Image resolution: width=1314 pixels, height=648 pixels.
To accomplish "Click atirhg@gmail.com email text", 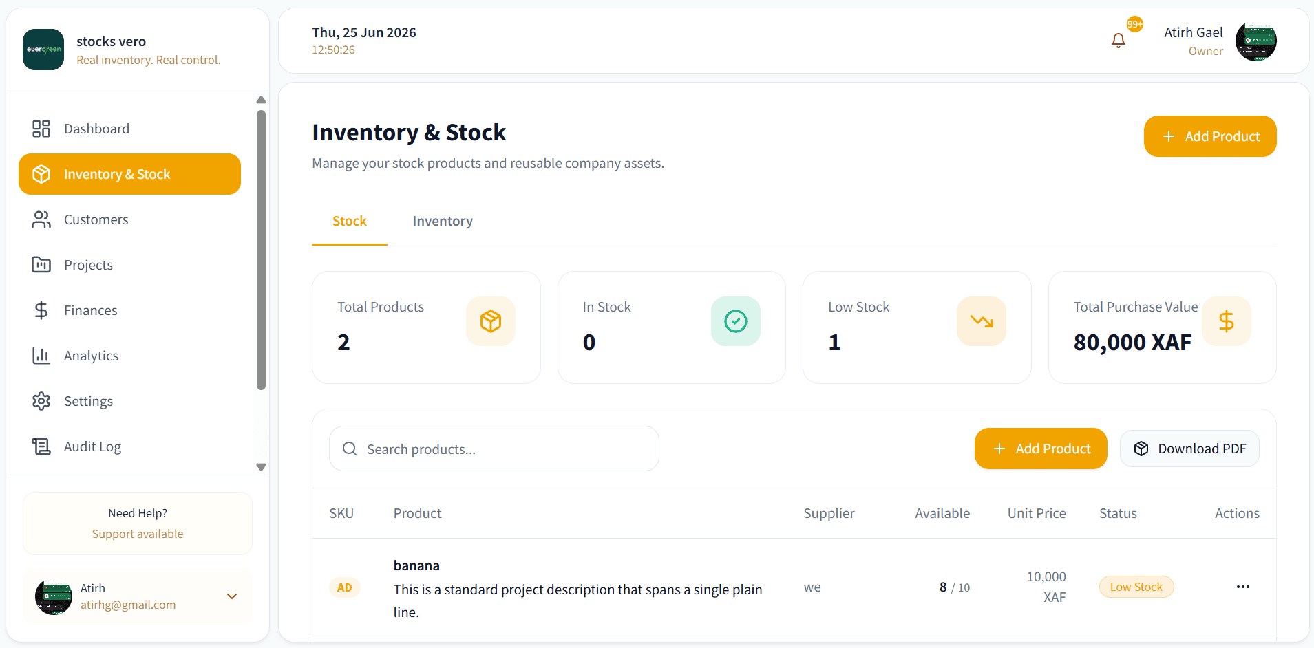I will (128, 605).
